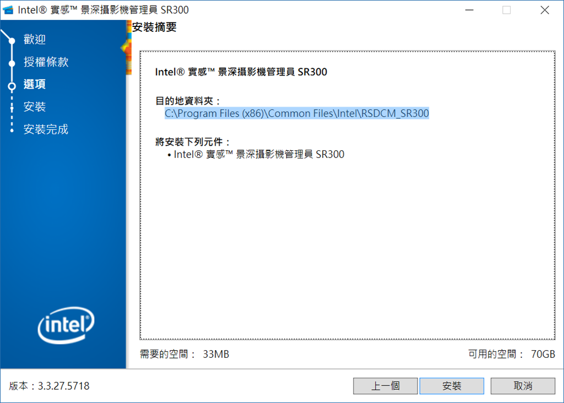Click the installer app icon in title bar
Image resolution: width=564 pixels, height=403 pixels.
(x=8, y=10)
